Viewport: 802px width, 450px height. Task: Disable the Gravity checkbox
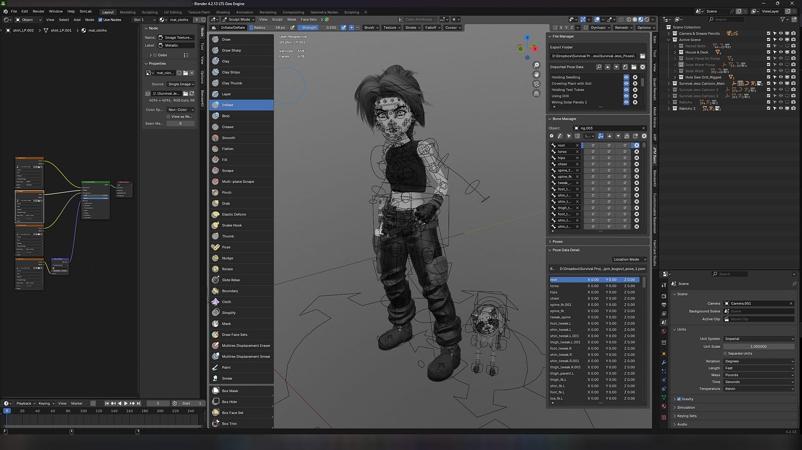pos(679,399)
